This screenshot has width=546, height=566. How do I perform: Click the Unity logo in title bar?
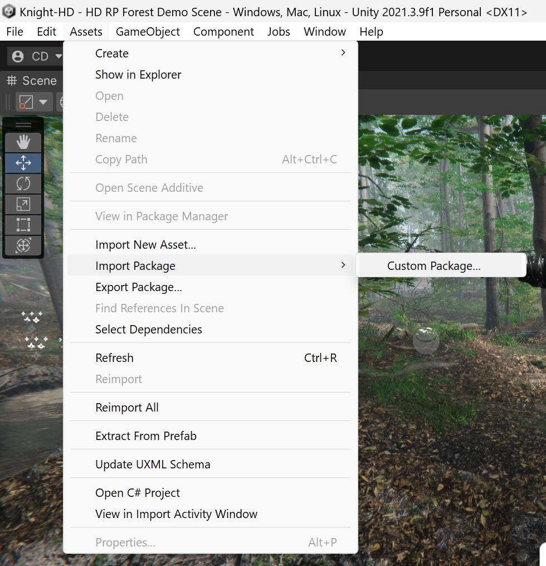[x=9, y=12]
